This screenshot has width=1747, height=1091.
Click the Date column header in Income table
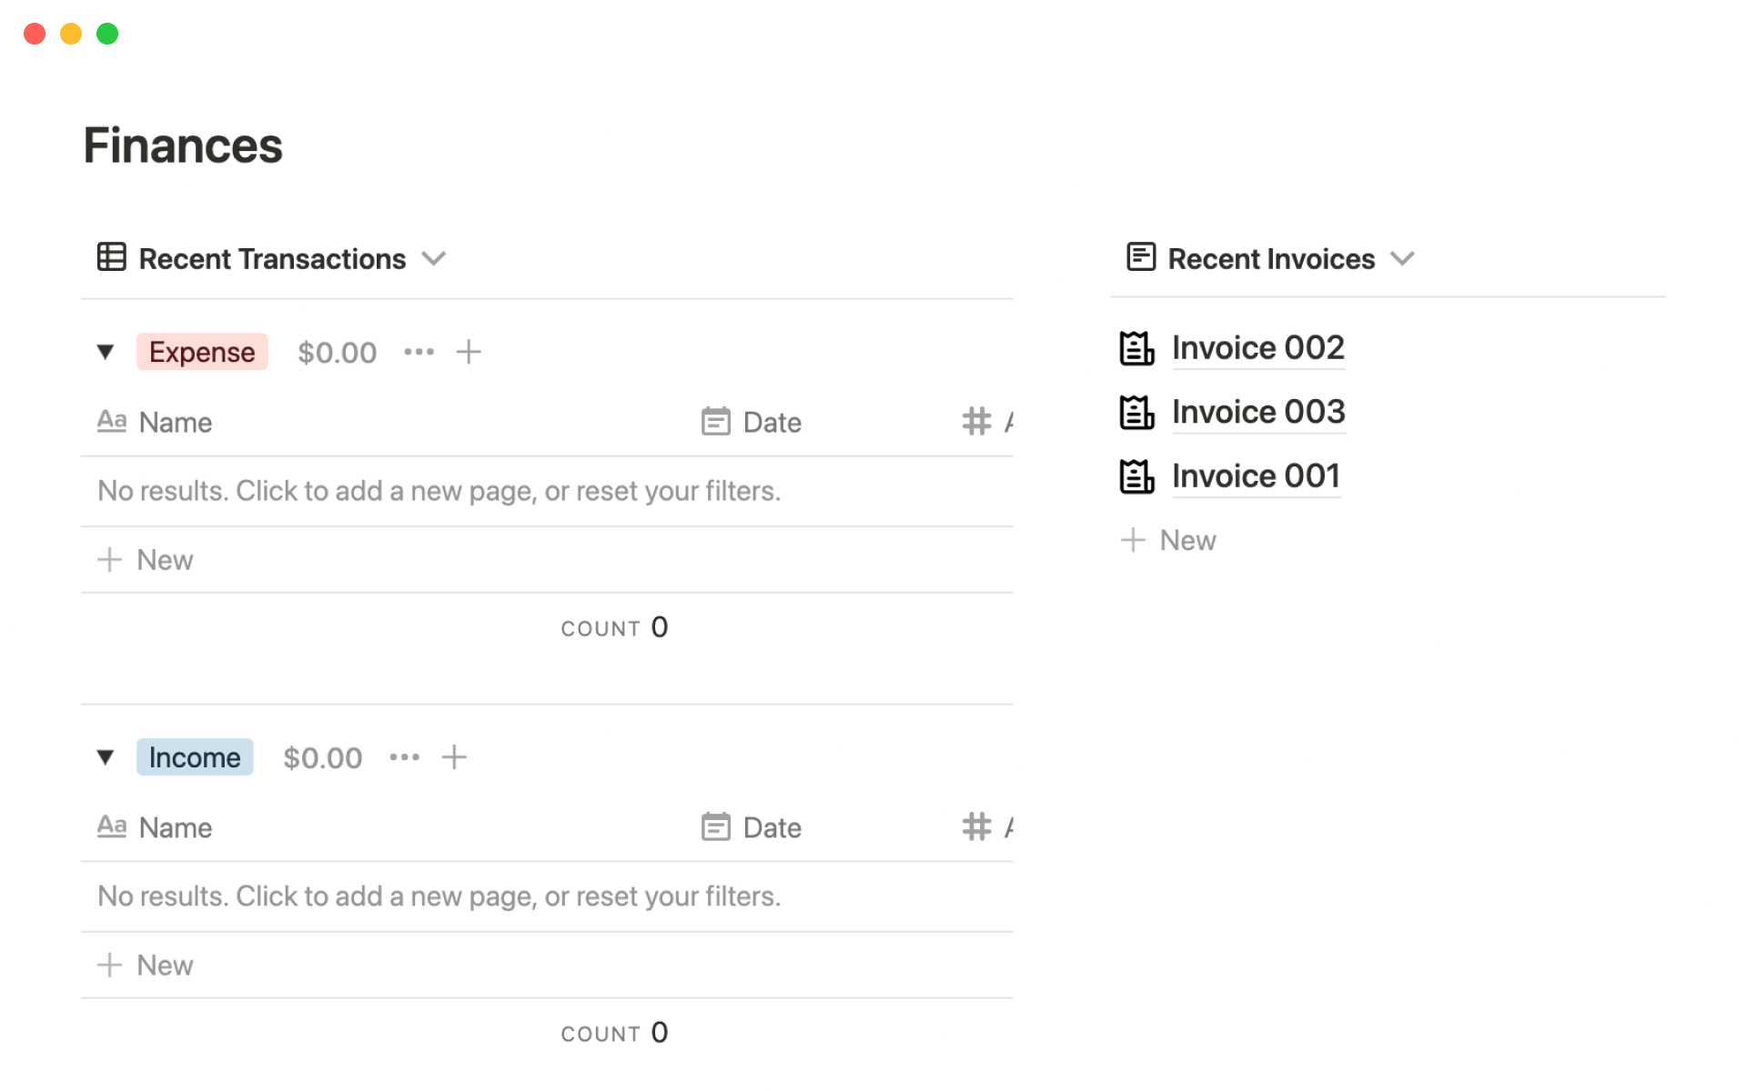[771, 828]
